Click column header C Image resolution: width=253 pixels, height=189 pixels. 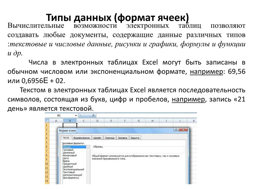point(83,121)
